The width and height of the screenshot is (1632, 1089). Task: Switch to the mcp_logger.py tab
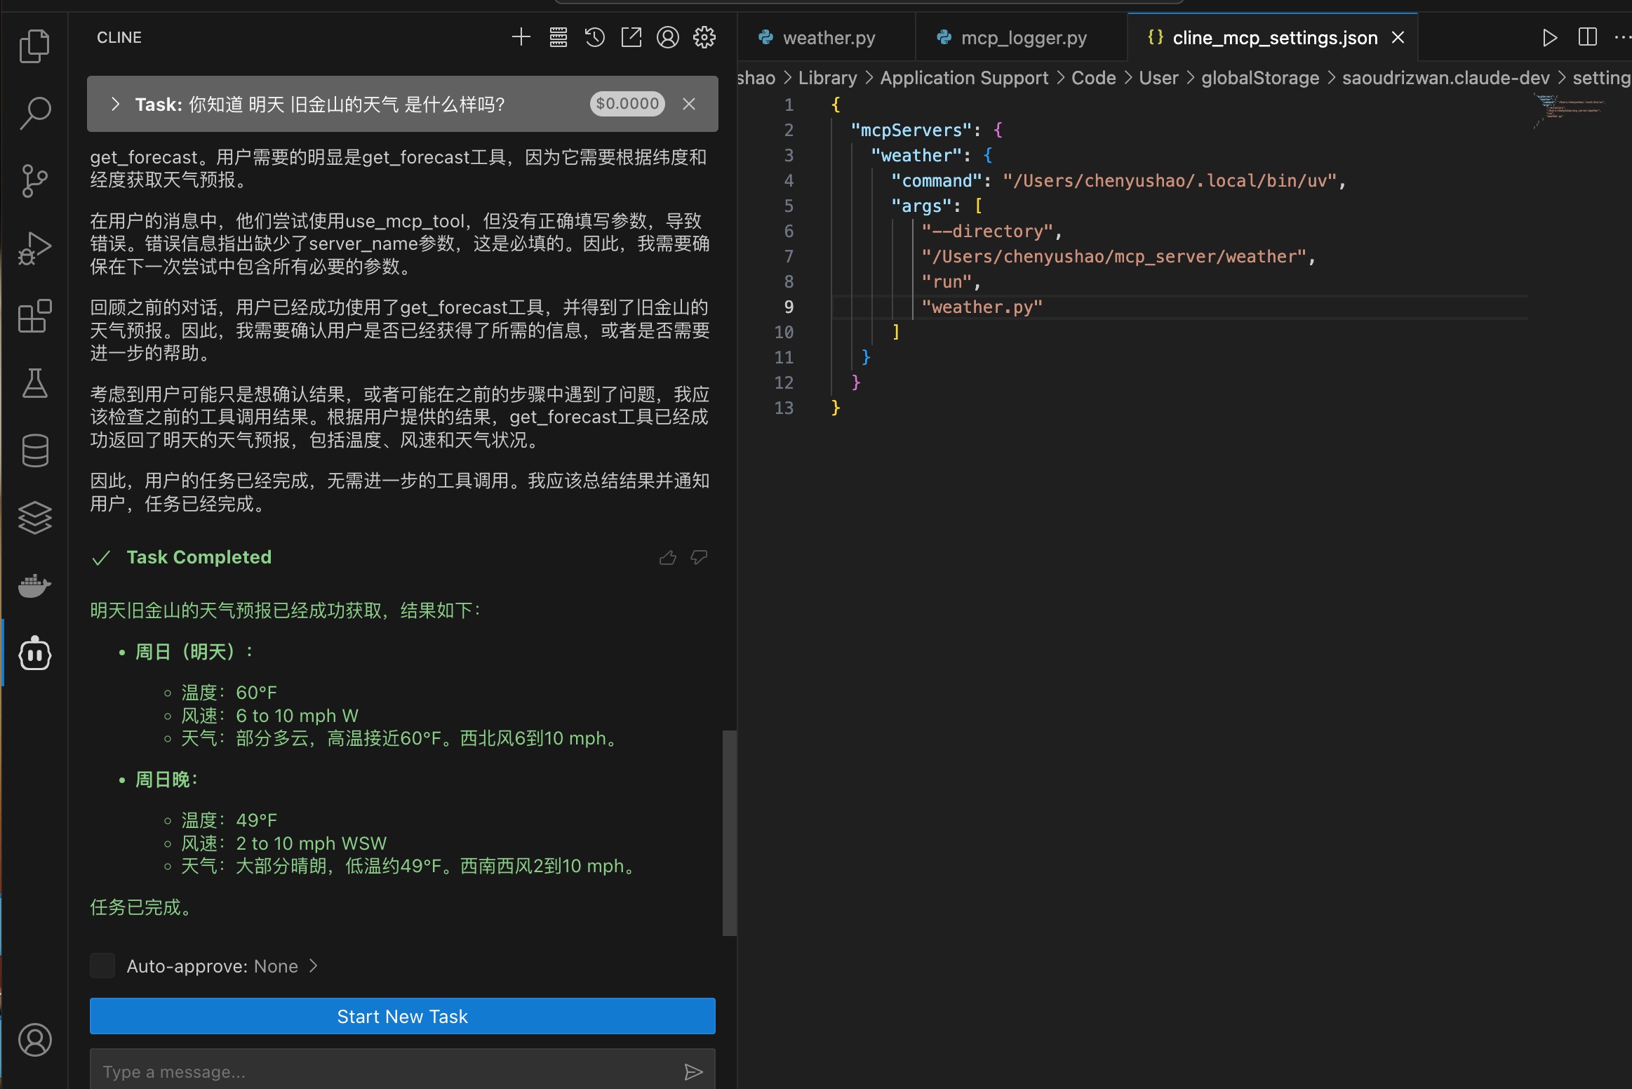pyautogui.click(x=1021, y=38)
